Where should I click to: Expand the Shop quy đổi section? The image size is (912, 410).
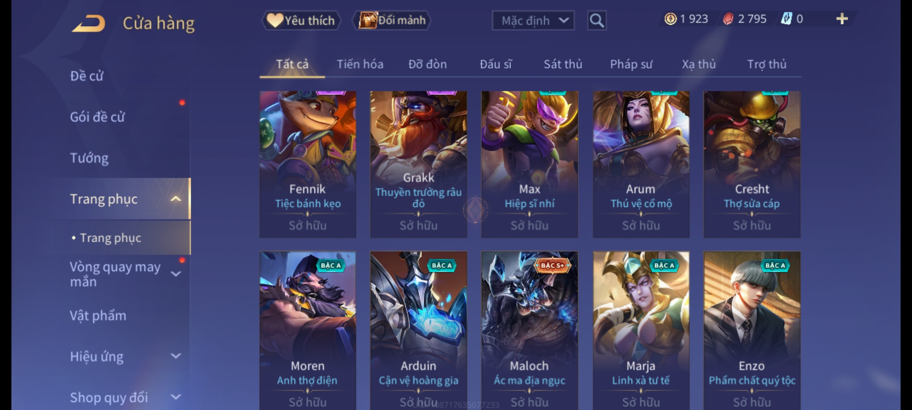click(176, 397)
